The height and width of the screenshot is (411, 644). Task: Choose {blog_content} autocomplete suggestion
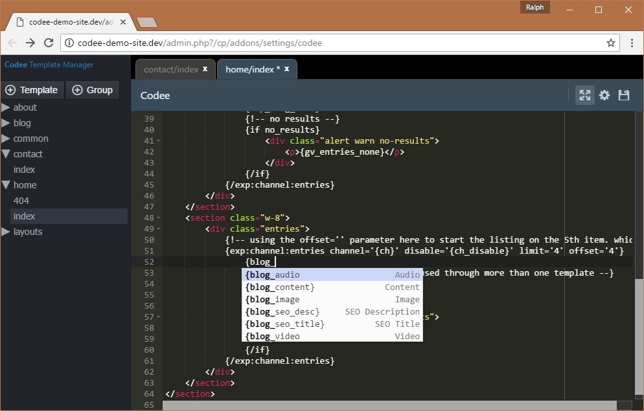[x=332, y=287]
